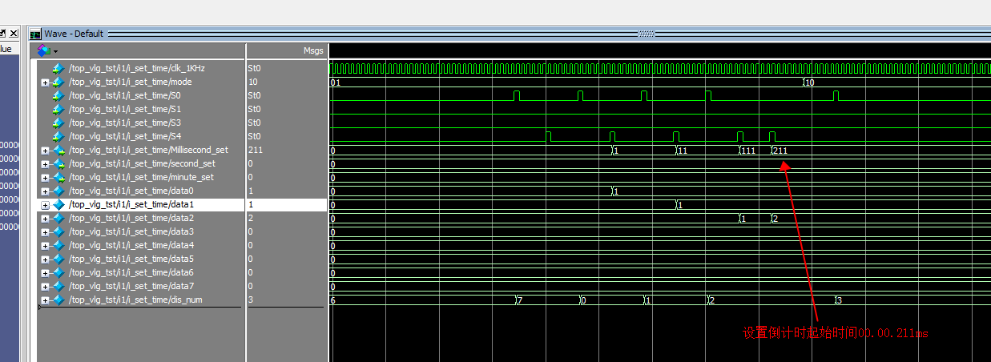The width and height of the screenshot is (991, 362).
Task: Click Millisecond_set value 211 in Msgs
Action: coord(255,151)
